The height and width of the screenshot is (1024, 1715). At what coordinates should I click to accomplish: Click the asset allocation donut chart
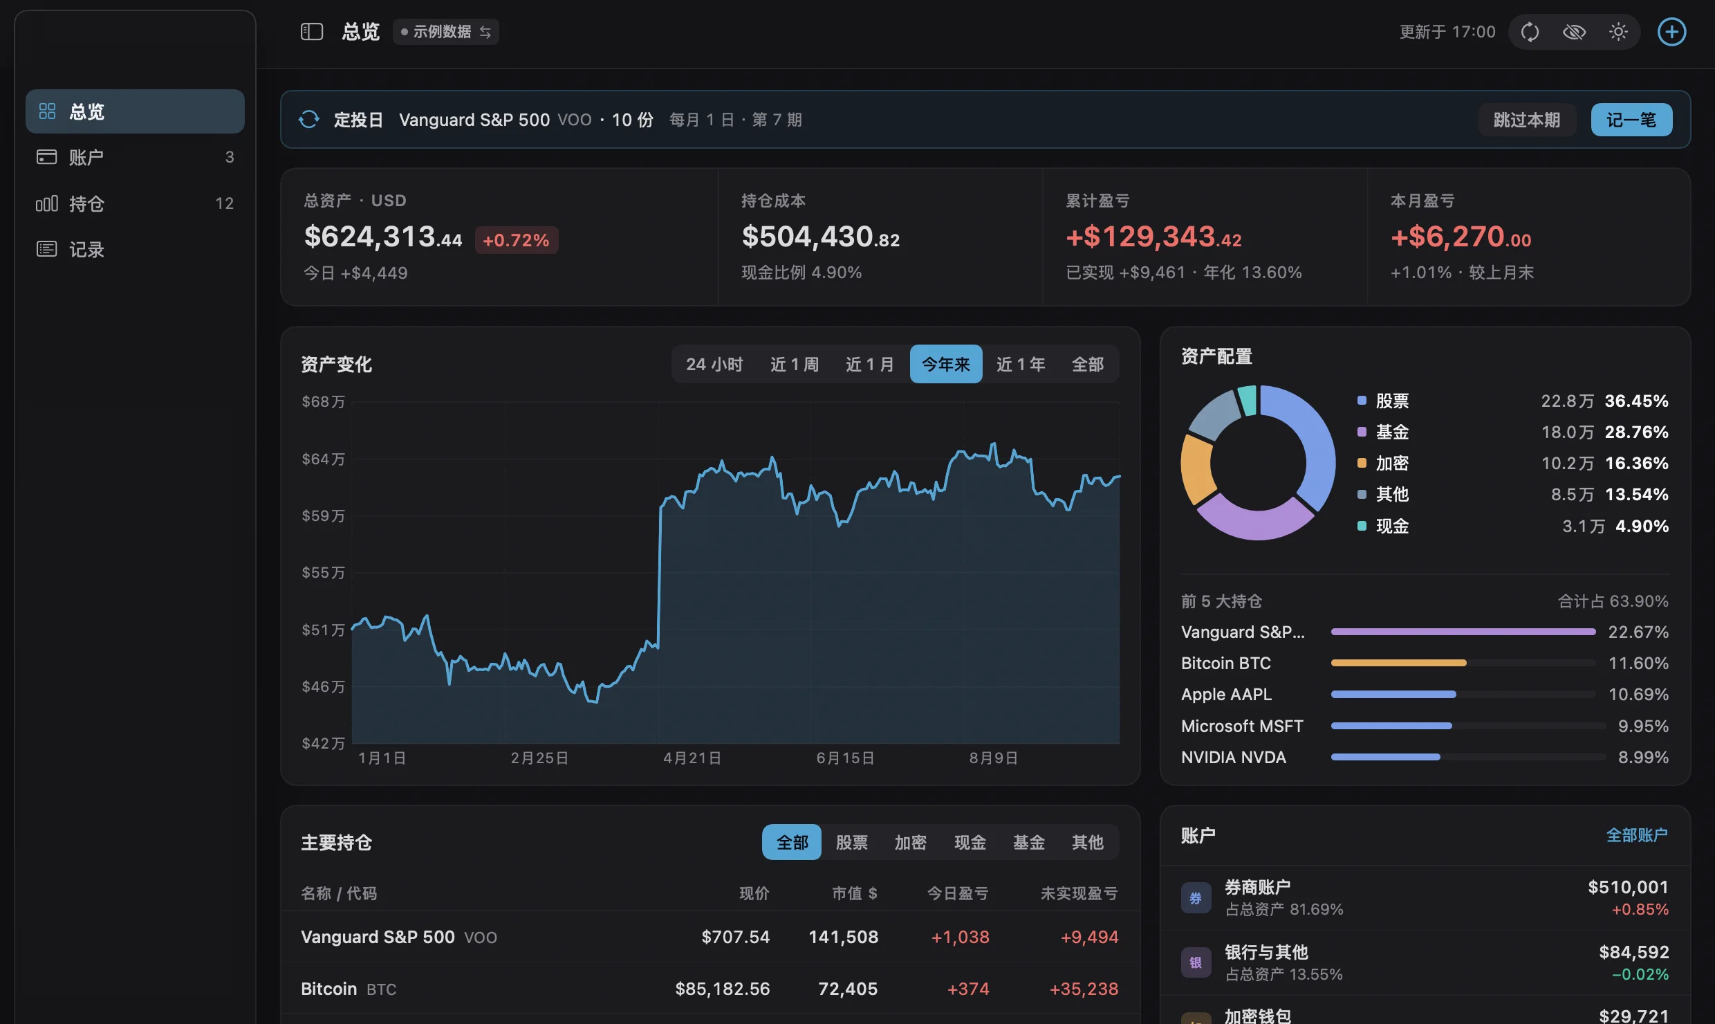coord(1258,462)
